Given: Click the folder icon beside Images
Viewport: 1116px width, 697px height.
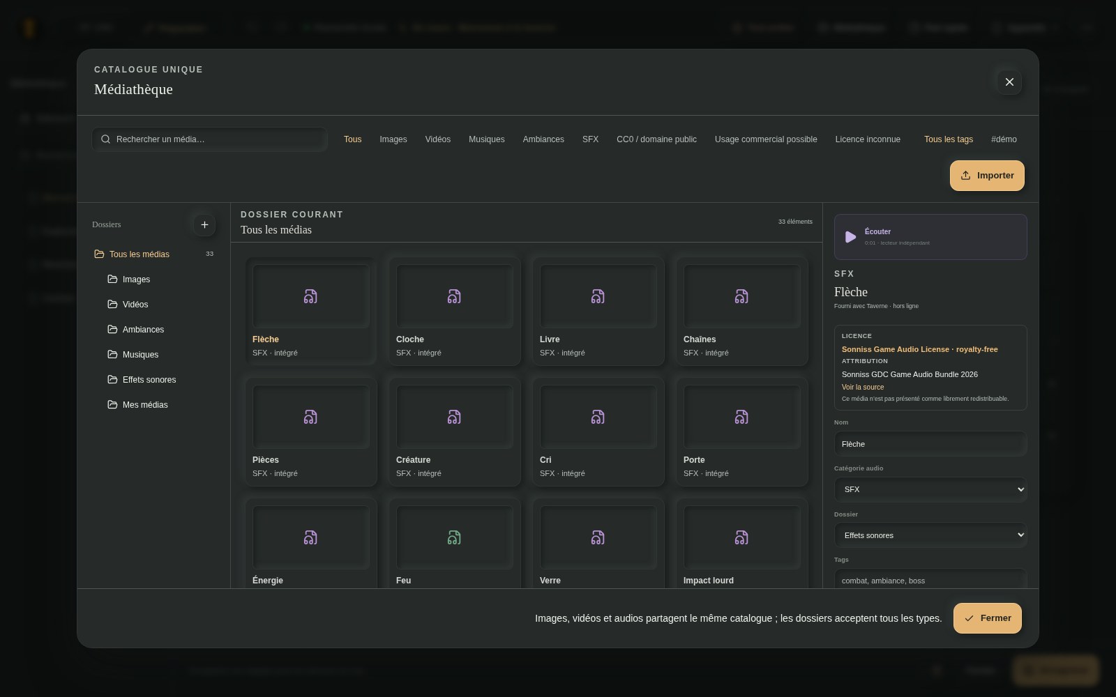Looking at the screenshot, I should pos(112,279).
